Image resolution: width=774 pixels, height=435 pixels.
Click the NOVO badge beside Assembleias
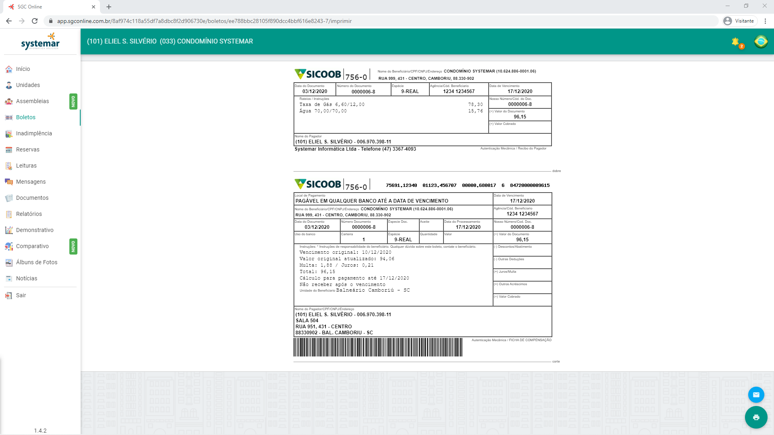pos(73,101)
